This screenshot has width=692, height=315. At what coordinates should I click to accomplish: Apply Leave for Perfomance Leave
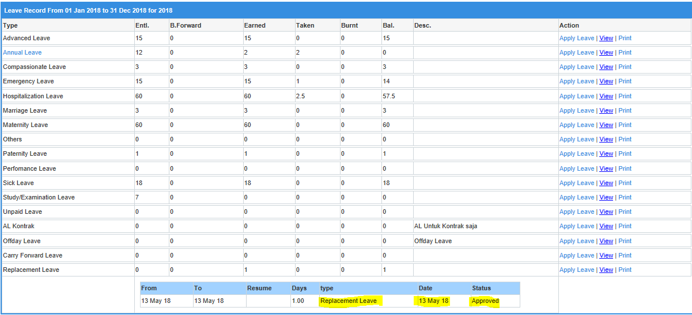point(577,168)
